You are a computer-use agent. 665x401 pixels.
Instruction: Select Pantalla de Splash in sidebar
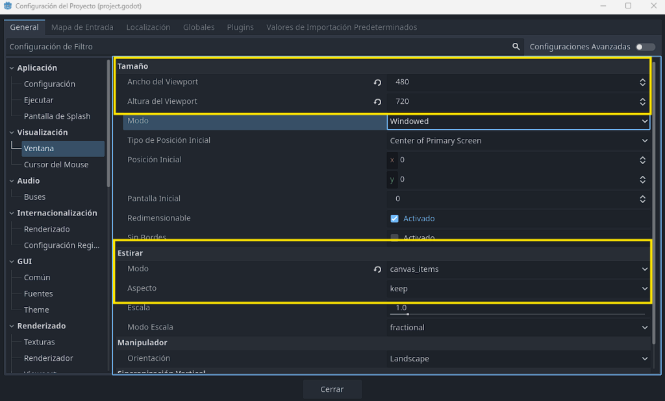point(57,116)
